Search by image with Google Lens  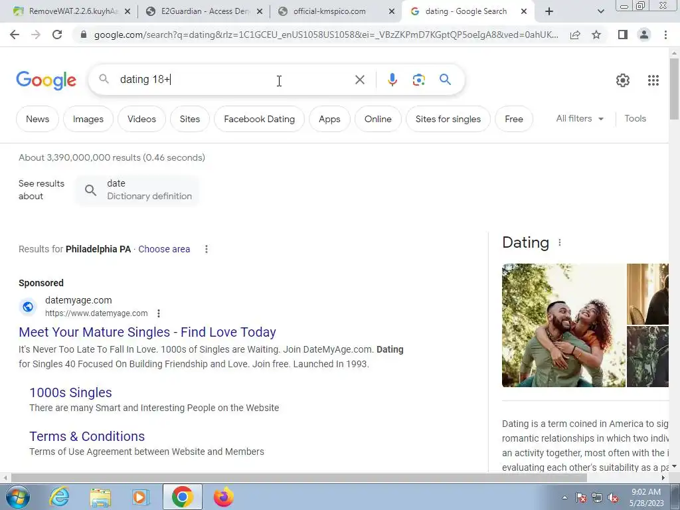coord(418,80)
